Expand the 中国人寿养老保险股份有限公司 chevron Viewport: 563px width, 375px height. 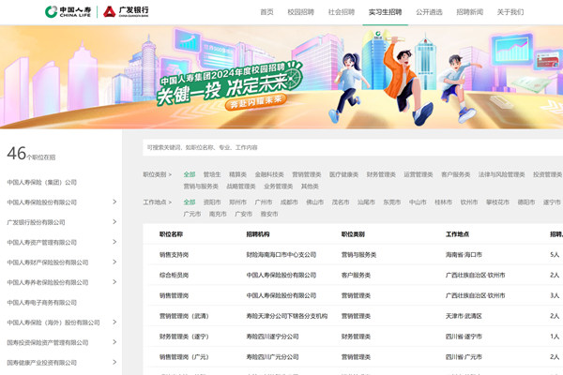pyautogui.click(x=114, y=282)
